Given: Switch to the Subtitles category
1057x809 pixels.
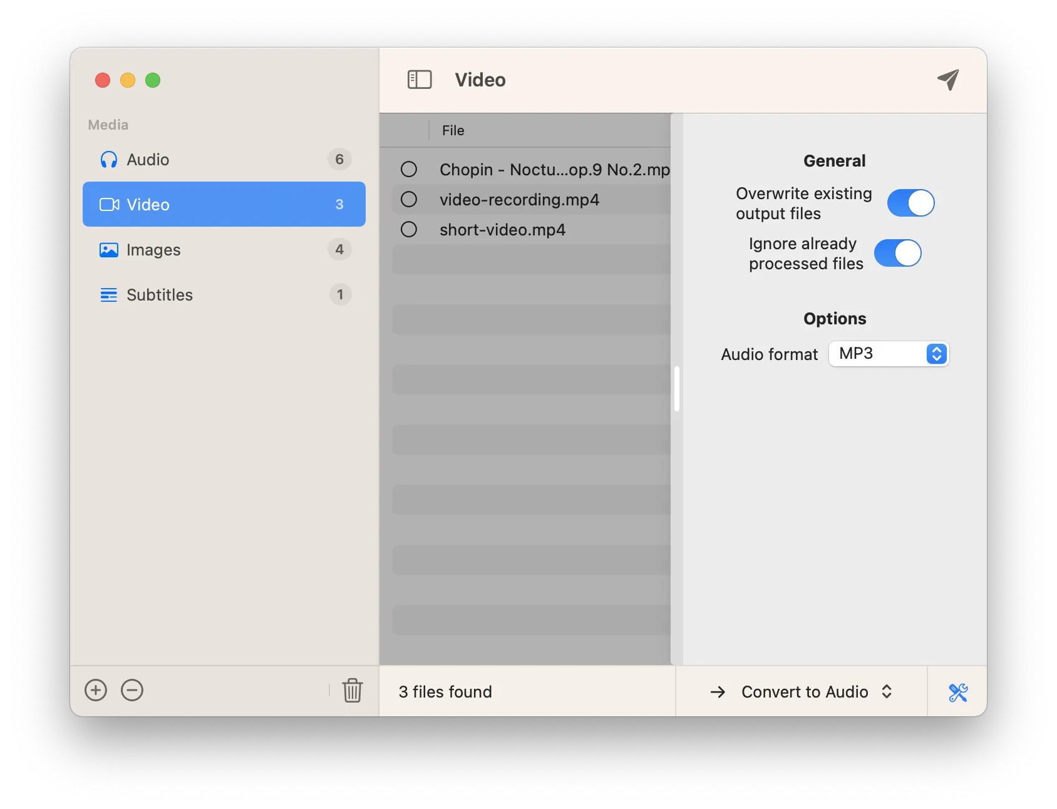Looking at the screenshot, I should pos(160,295).
